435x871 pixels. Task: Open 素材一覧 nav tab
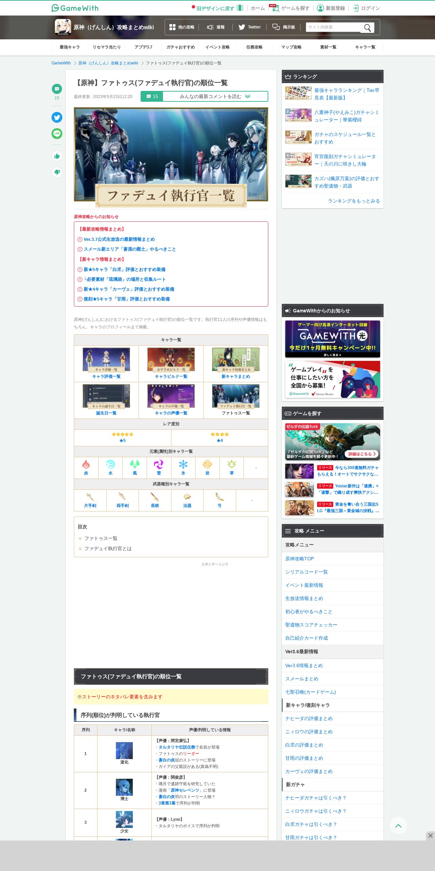328,47
